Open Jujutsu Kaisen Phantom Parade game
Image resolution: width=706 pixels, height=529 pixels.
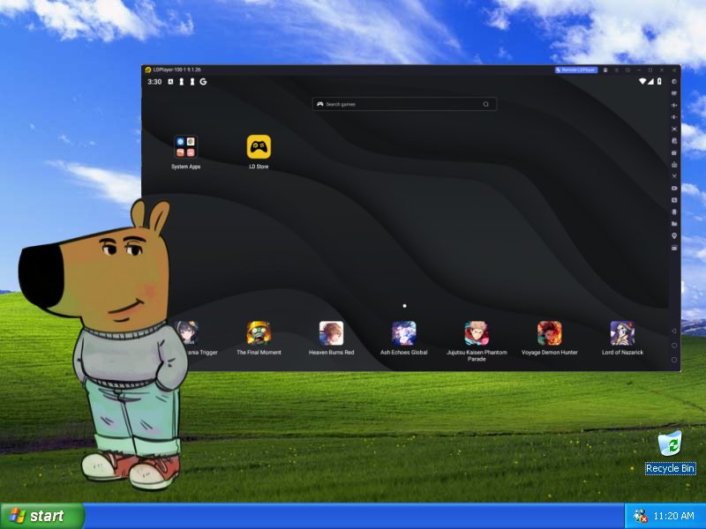click(477, 341)
